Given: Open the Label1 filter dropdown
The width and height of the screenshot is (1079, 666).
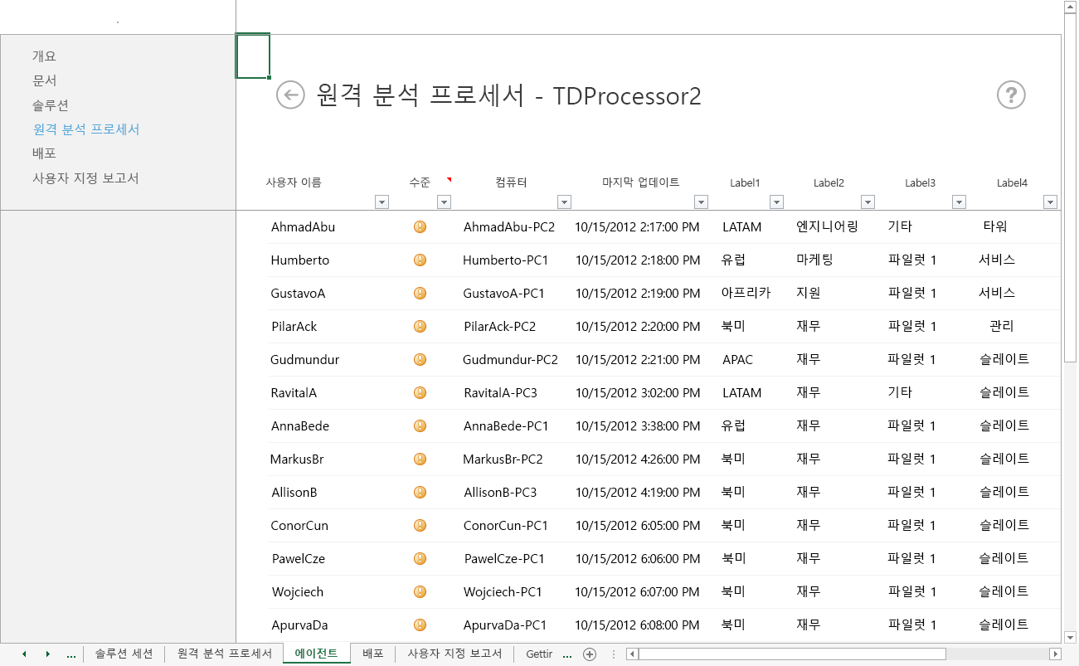Looking at the screenshot, I should [776, 202].
